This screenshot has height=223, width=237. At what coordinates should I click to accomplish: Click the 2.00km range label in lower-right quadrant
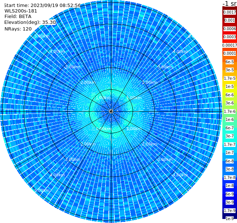point(149,144)
